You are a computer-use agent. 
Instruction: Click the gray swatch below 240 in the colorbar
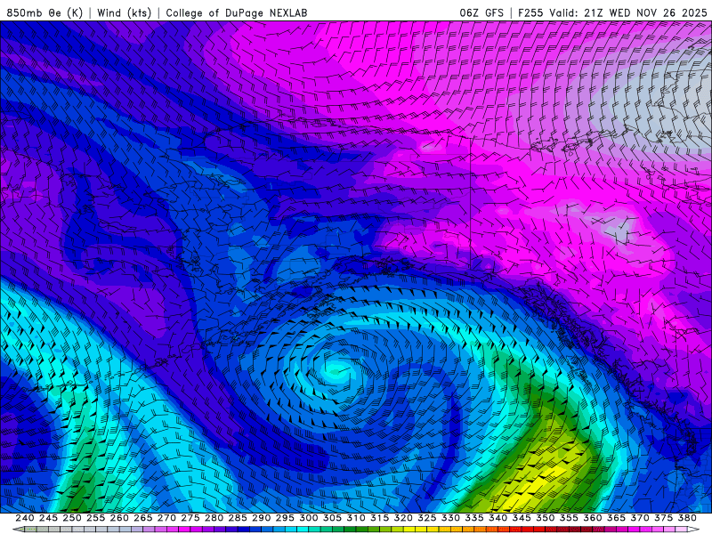click(x=30, y=529)
